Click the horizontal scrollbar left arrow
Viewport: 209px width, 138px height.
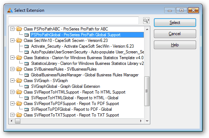point(11,121)
